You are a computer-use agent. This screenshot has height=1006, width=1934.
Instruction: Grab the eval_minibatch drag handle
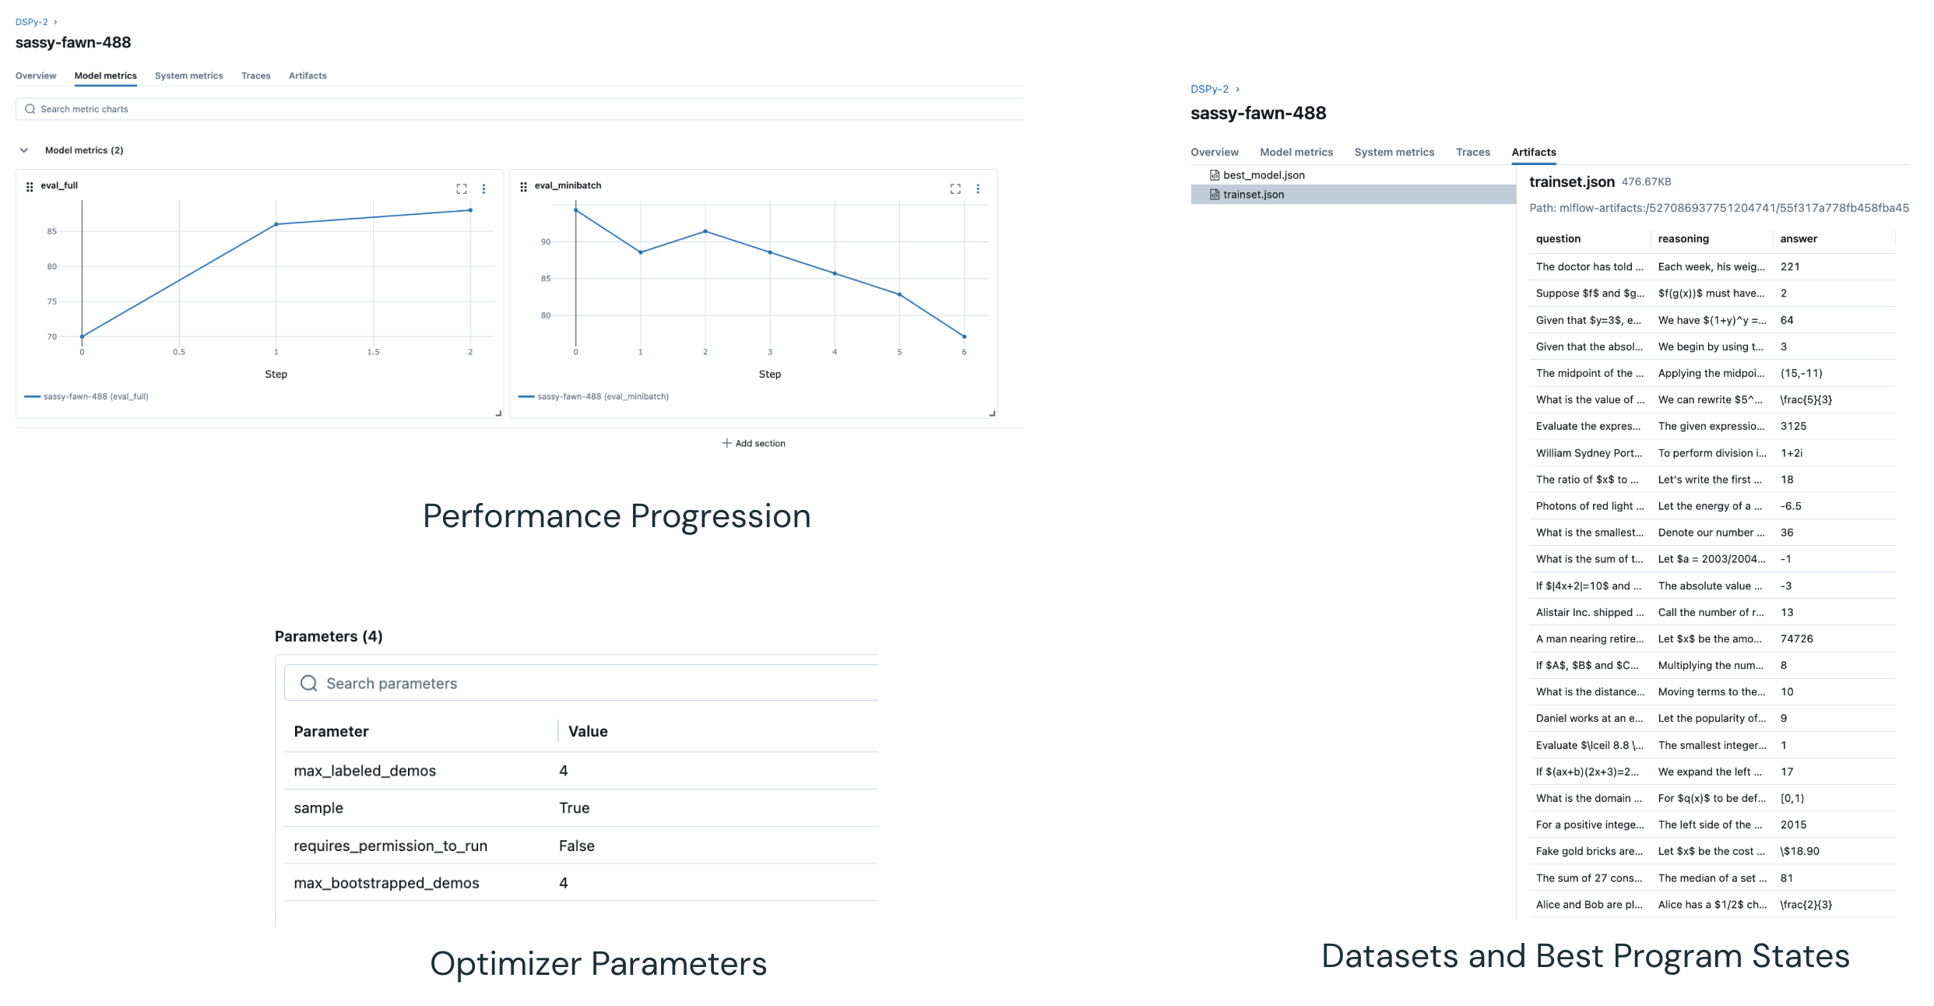coord(523,186)
